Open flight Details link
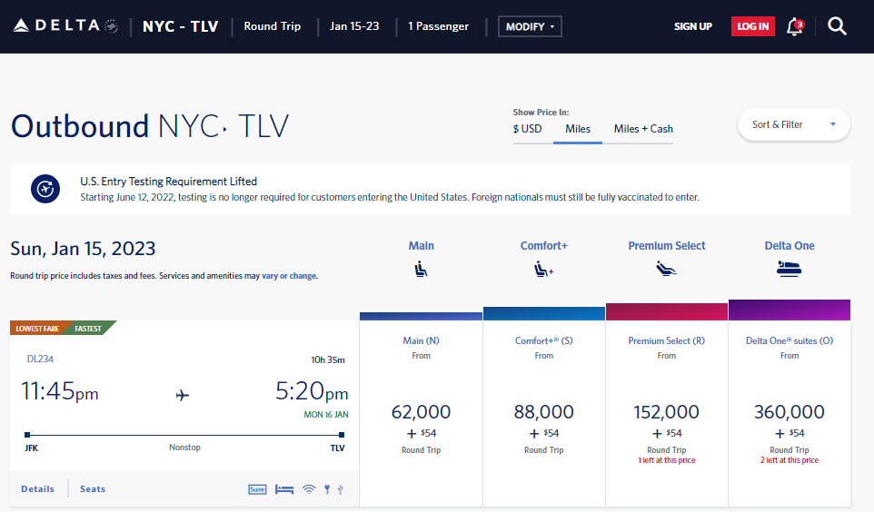874x512 pixels. click(38, 488)
